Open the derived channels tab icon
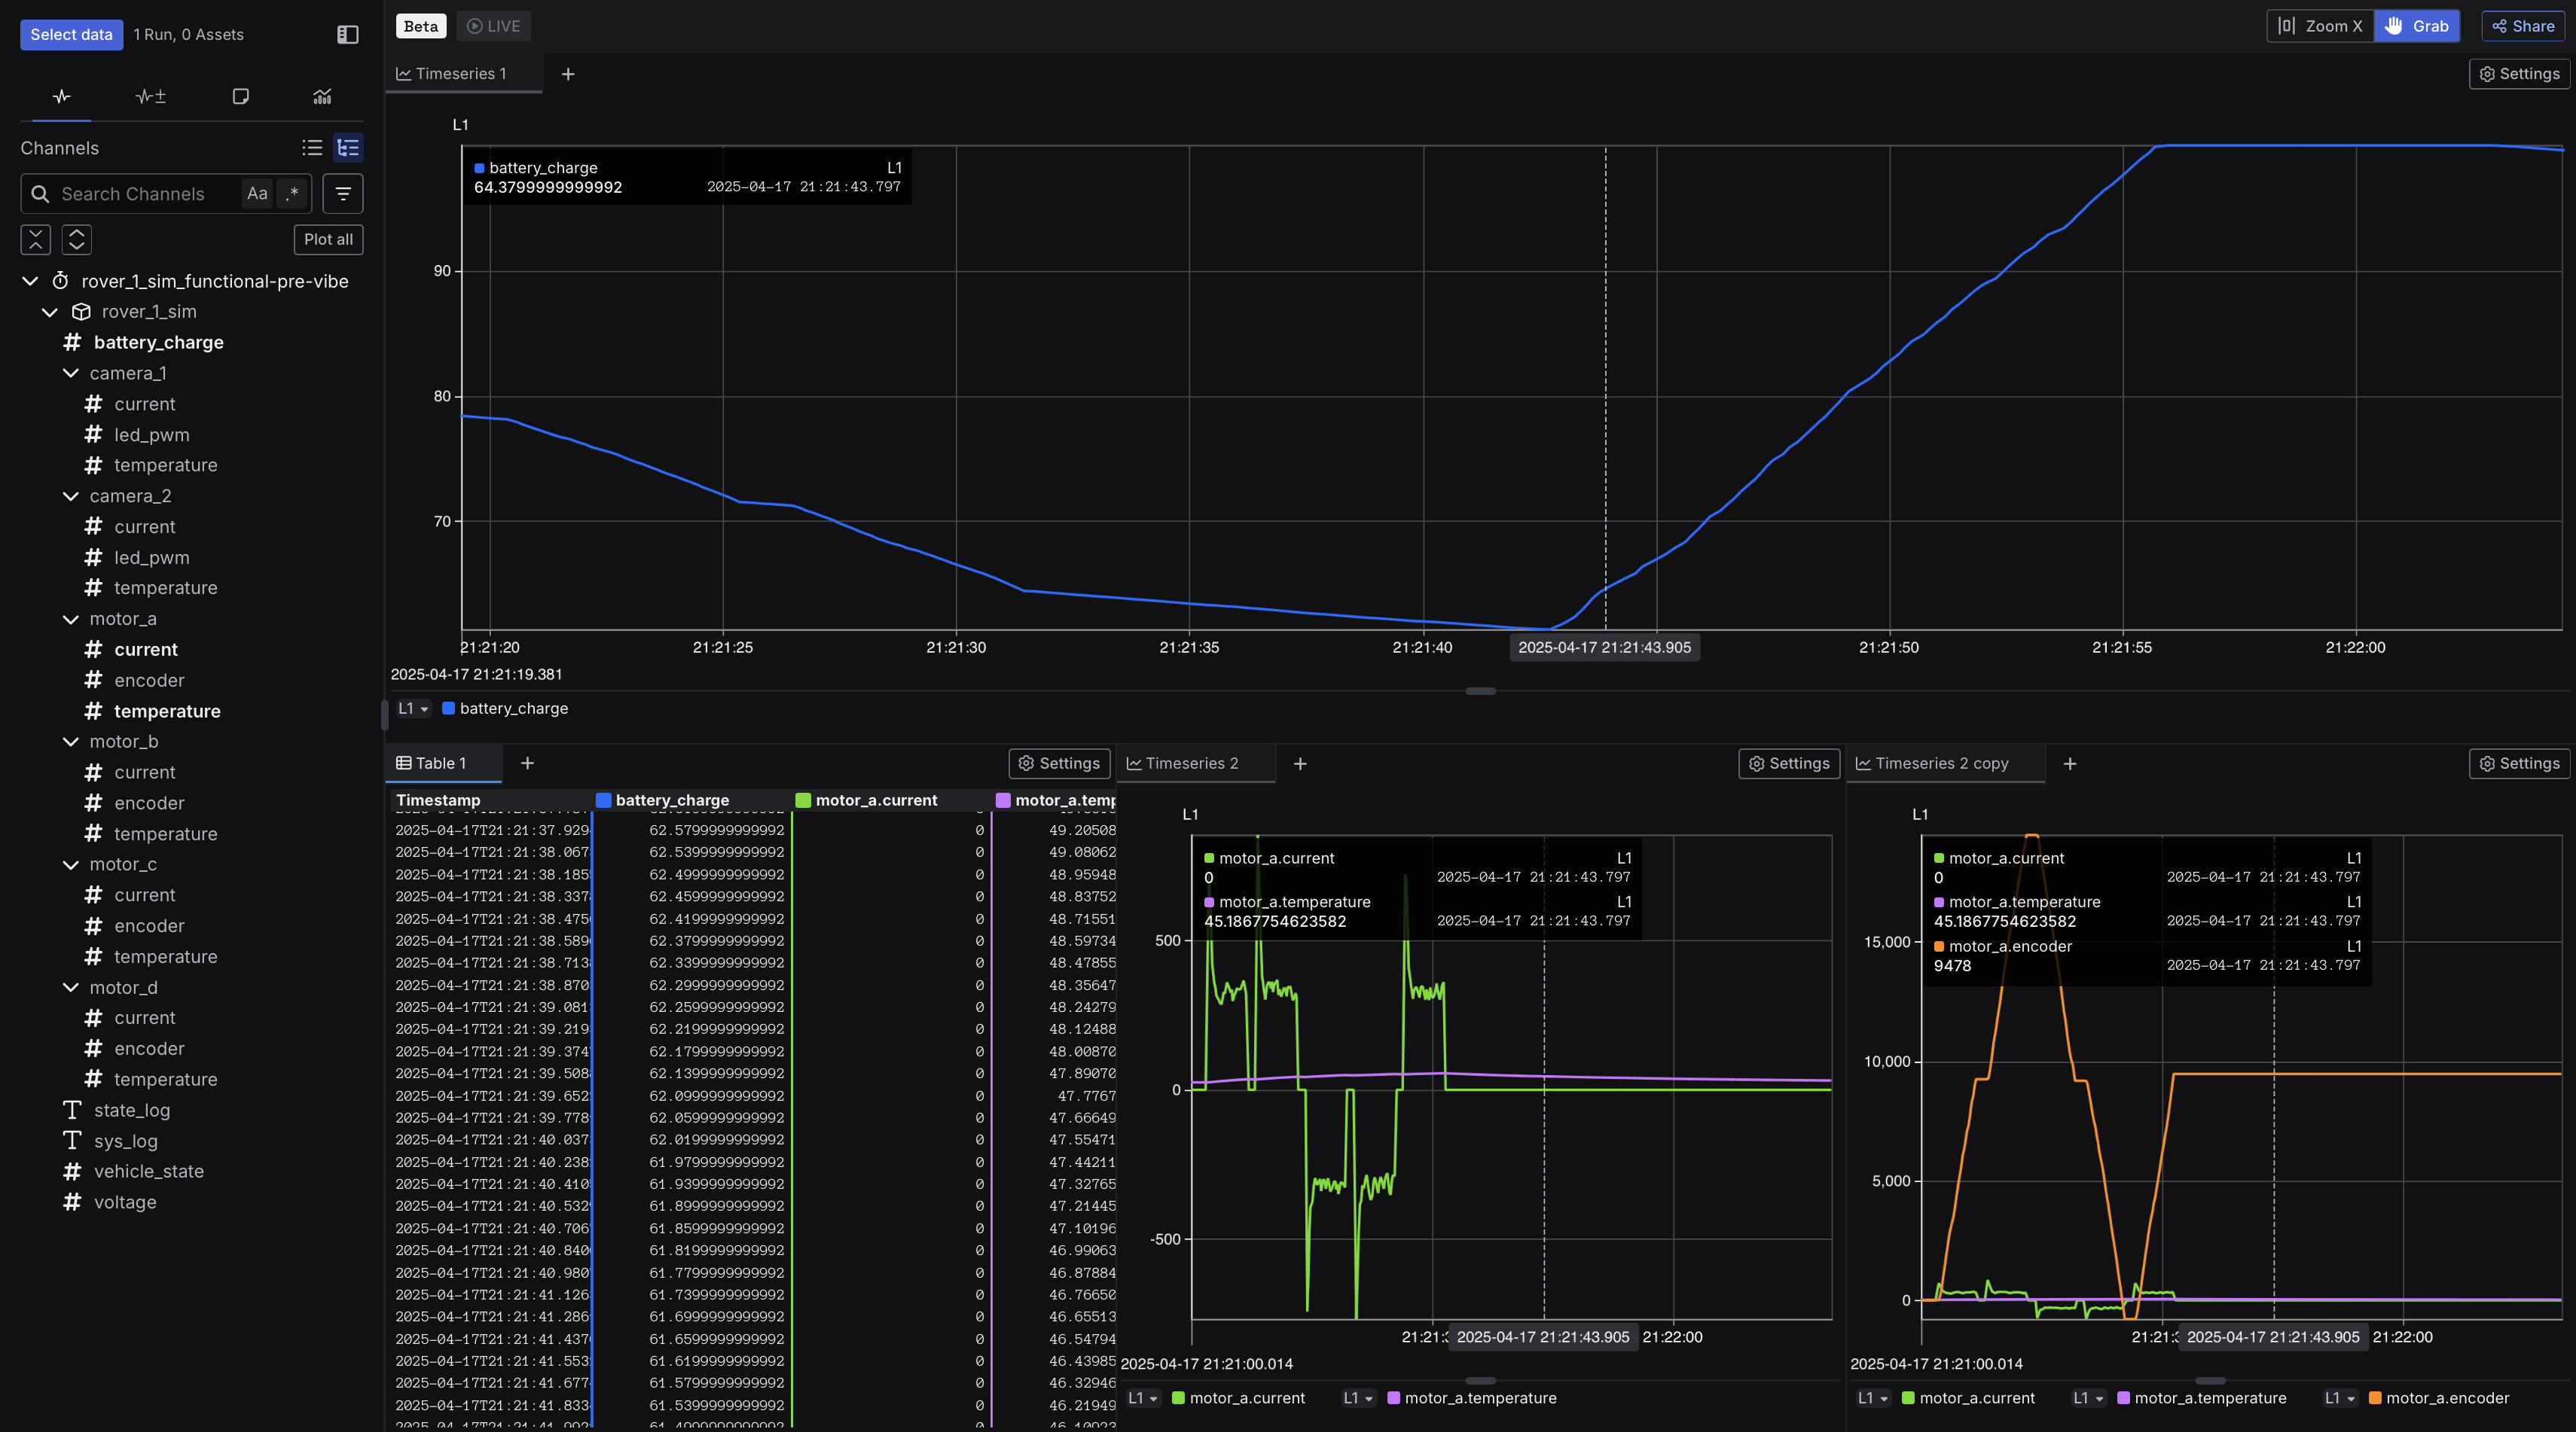Viewport: 2576px width, 1432px height. tap(151, 96)
